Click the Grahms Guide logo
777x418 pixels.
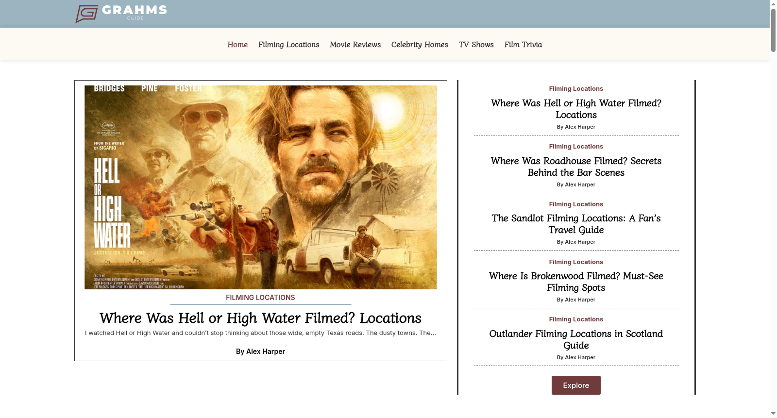(121, 14)
